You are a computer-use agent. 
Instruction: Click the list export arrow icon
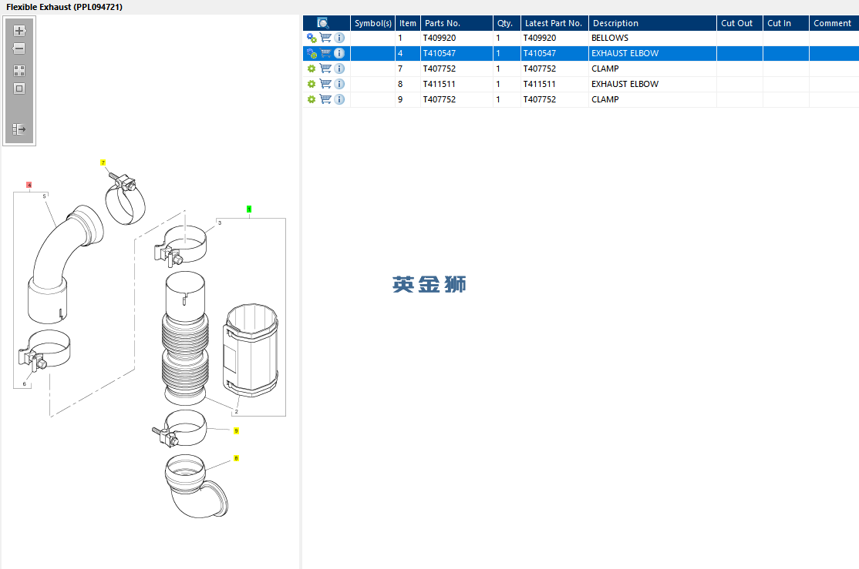pyautogui.click(x=19, y=129)
